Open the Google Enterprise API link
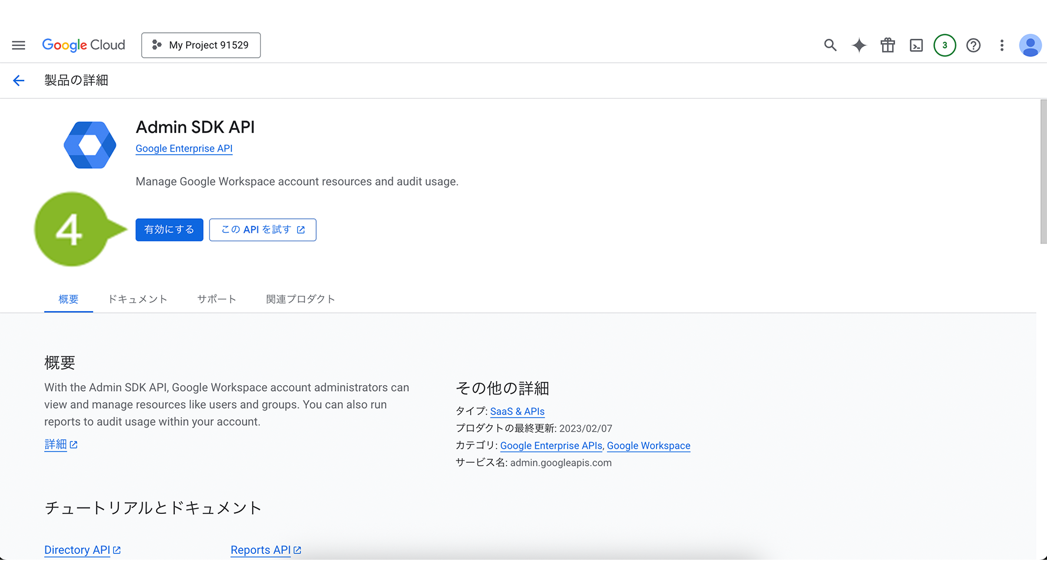Image resolution: width=1047 pixels, height=588 pixels. click(184, 149)
